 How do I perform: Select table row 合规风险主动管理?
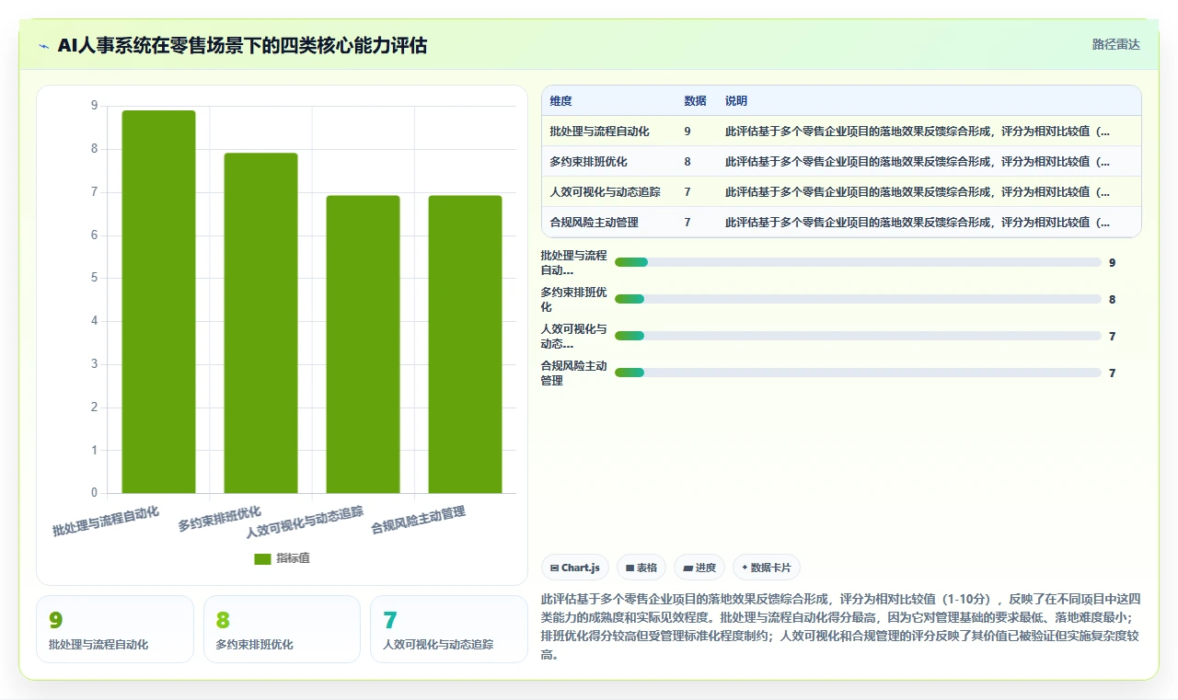click(x=841, y=223)
